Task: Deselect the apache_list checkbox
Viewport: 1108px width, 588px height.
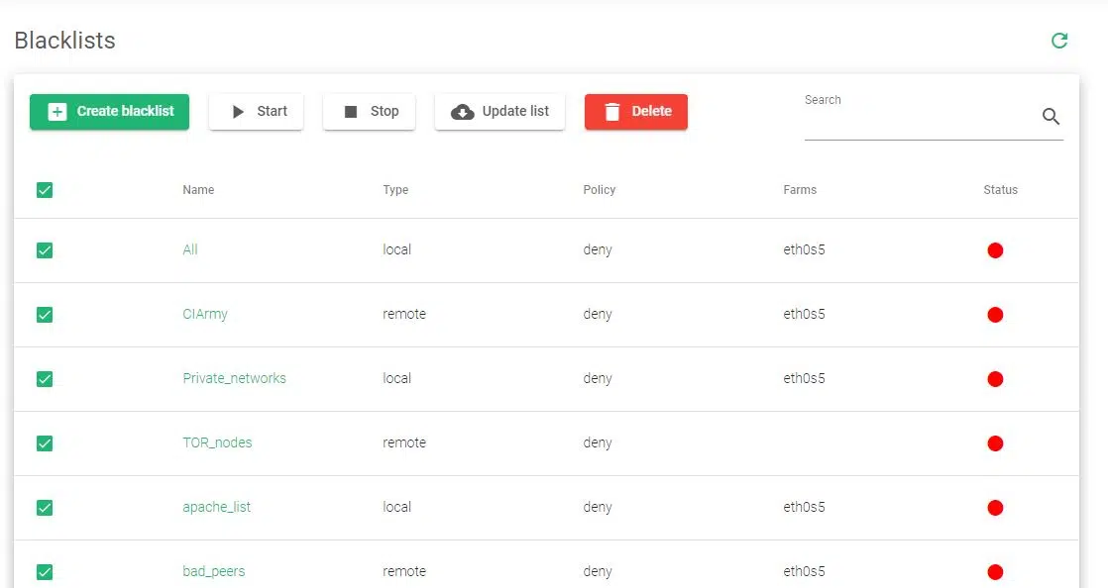Action: tap(45, 508)
